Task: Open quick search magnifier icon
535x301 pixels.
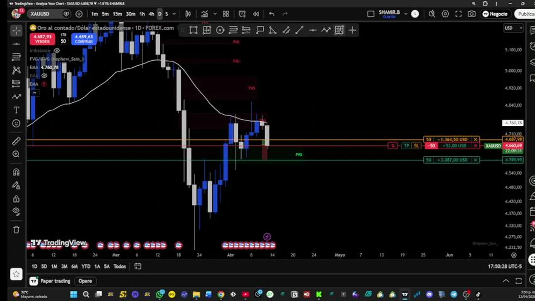Action: pos(432,14)
